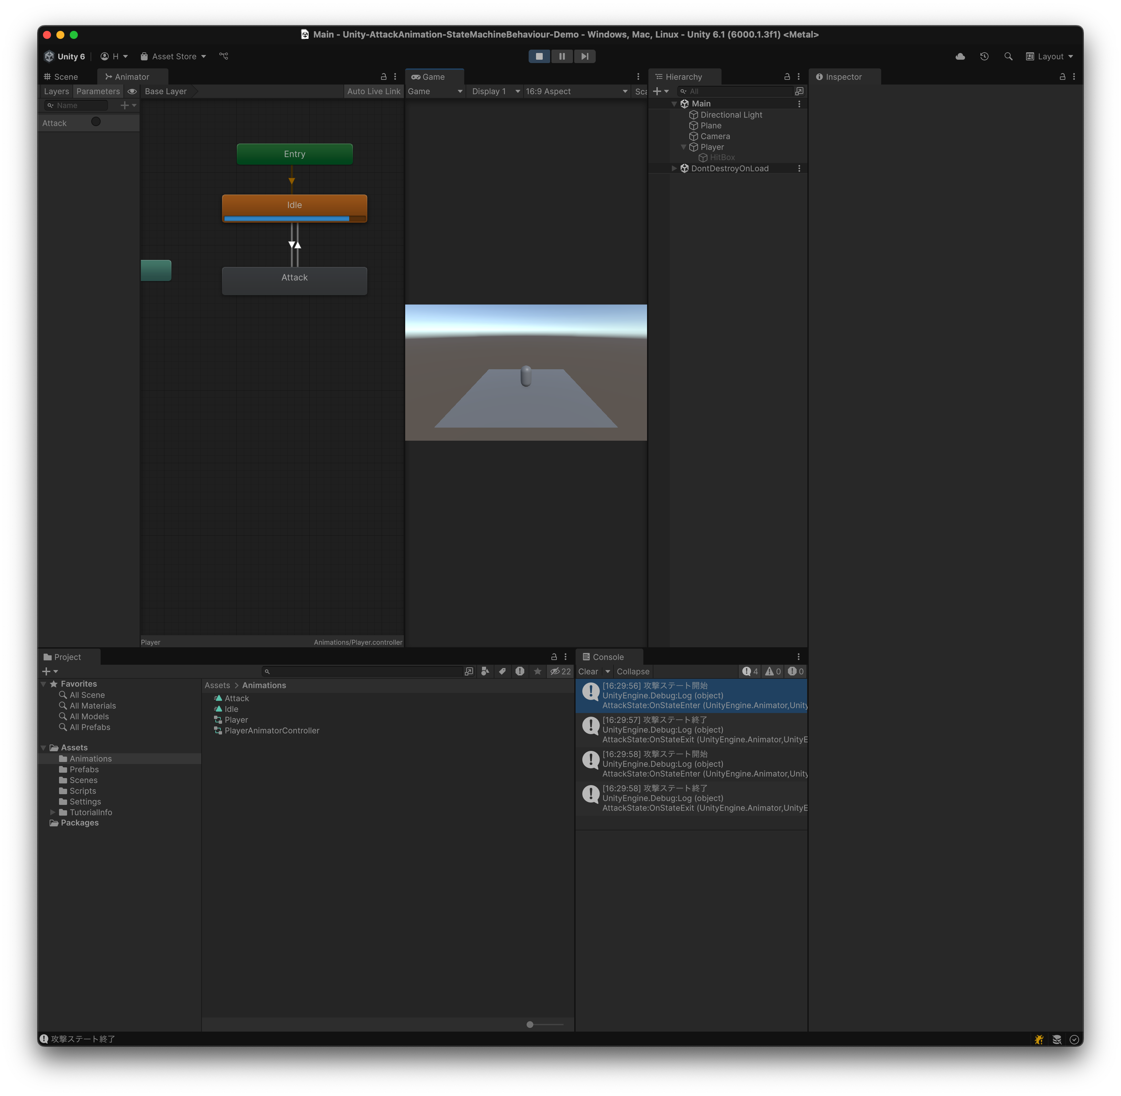This screenshot has width=1121, height=1096.
Task: Expand DontDestroyOnLoad in Hierarchy
Action: tap(674, 169)
